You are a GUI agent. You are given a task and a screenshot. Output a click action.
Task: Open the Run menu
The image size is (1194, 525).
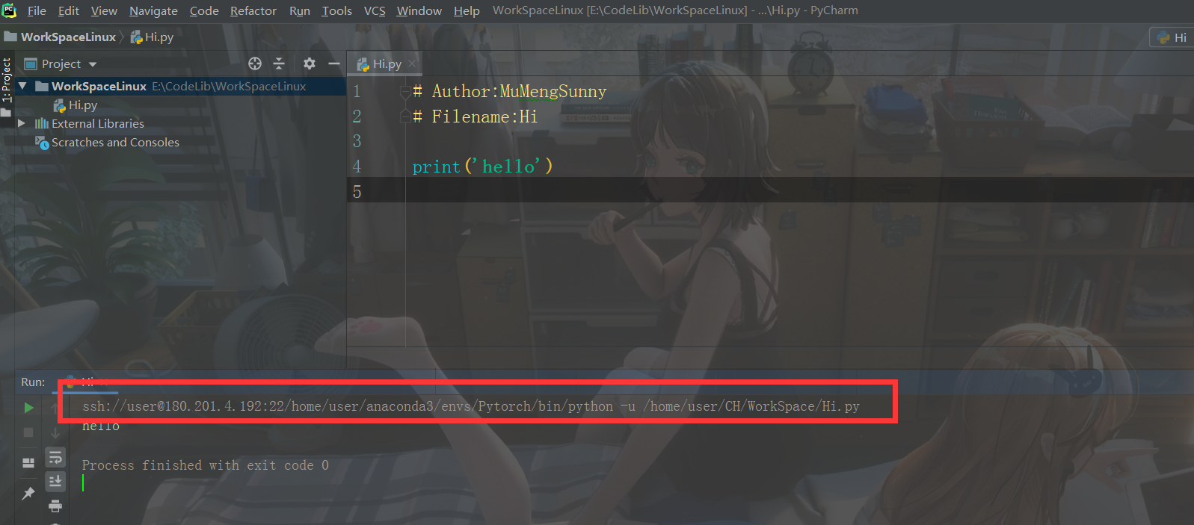300,10
